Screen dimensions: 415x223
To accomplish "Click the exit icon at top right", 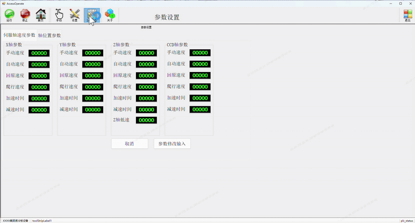I will (407, 15).
